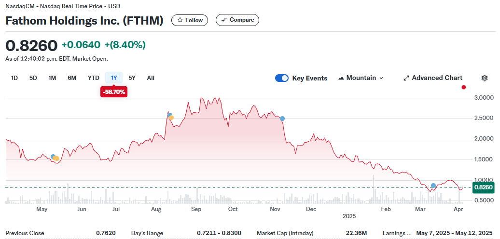Toggle the Key Events switch
Image resolution: width=500 pixels, height=239 pixels.
click(x=282, y=78)
